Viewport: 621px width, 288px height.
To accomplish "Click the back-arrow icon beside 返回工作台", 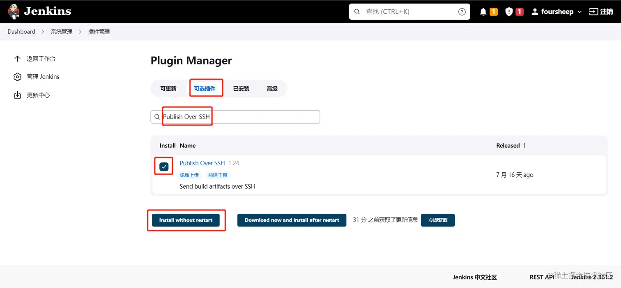I will click(17, 59).
